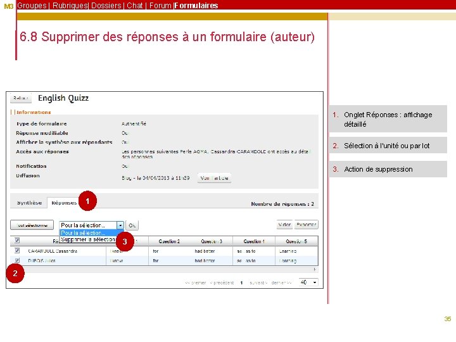Click the Question 4 column header
456x342 pixels.
click(x=254, y=241)
